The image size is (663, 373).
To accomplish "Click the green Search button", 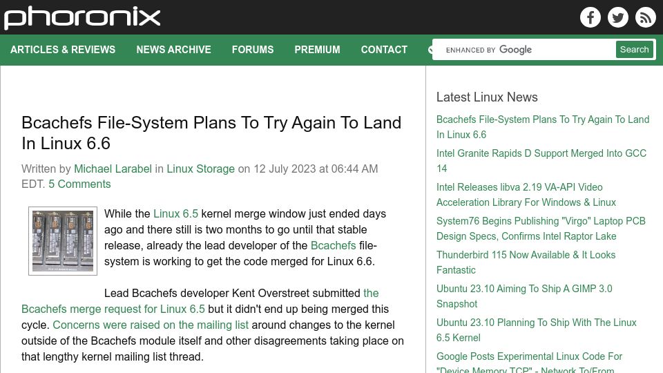I will (634, 50).
